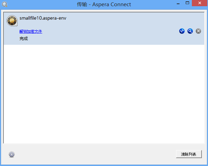
Task: Select the smallfile10.aspera-env file name
Action: pyautogui.click(x=43, y=18)
